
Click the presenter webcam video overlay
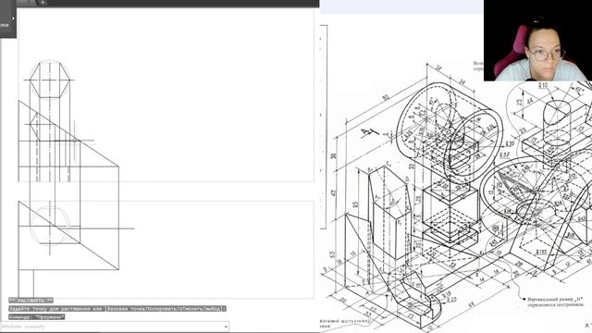coord(537,41)
